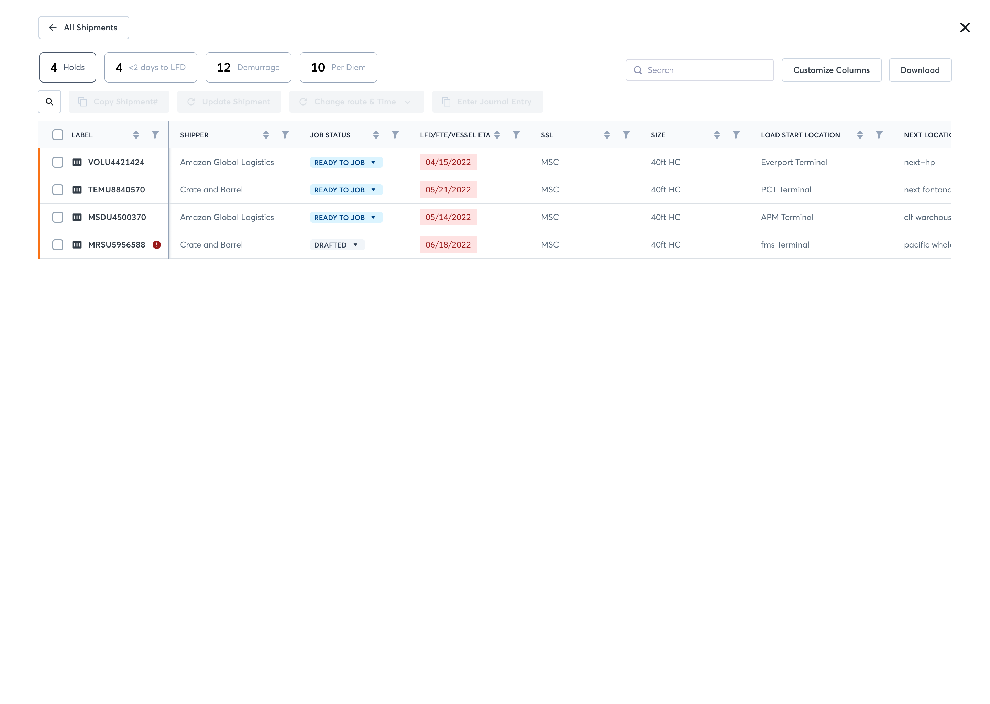Screen dimensions: 990x704
Task: Open READY TO JOB dropdown for MSDU4500370
Action: (x=346, y=217)
